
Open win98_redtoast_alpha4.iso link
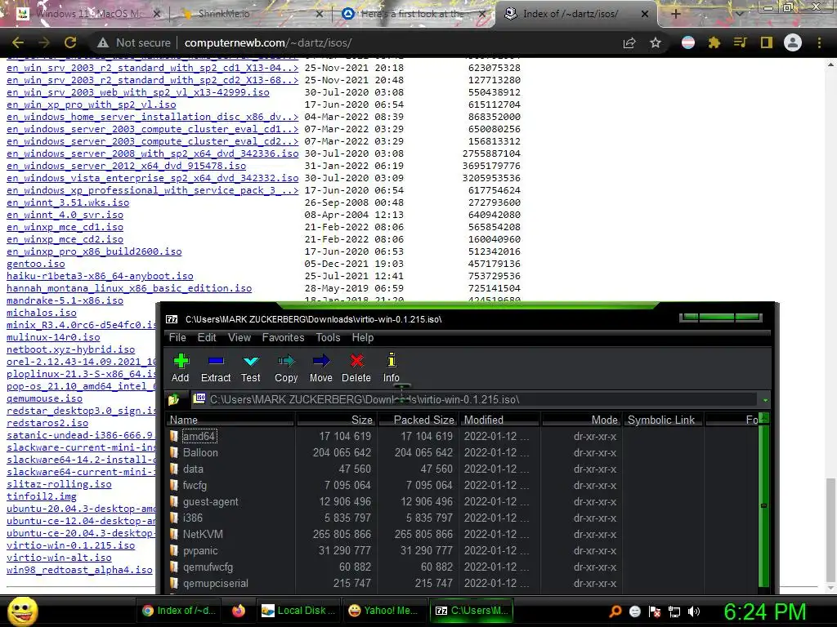(79, 570)
